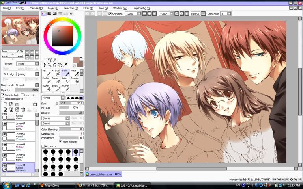Image resolution: width=303 pixels, height=189 pixels.
Task: Select brush size preset 100
Action: pos(68,160)
